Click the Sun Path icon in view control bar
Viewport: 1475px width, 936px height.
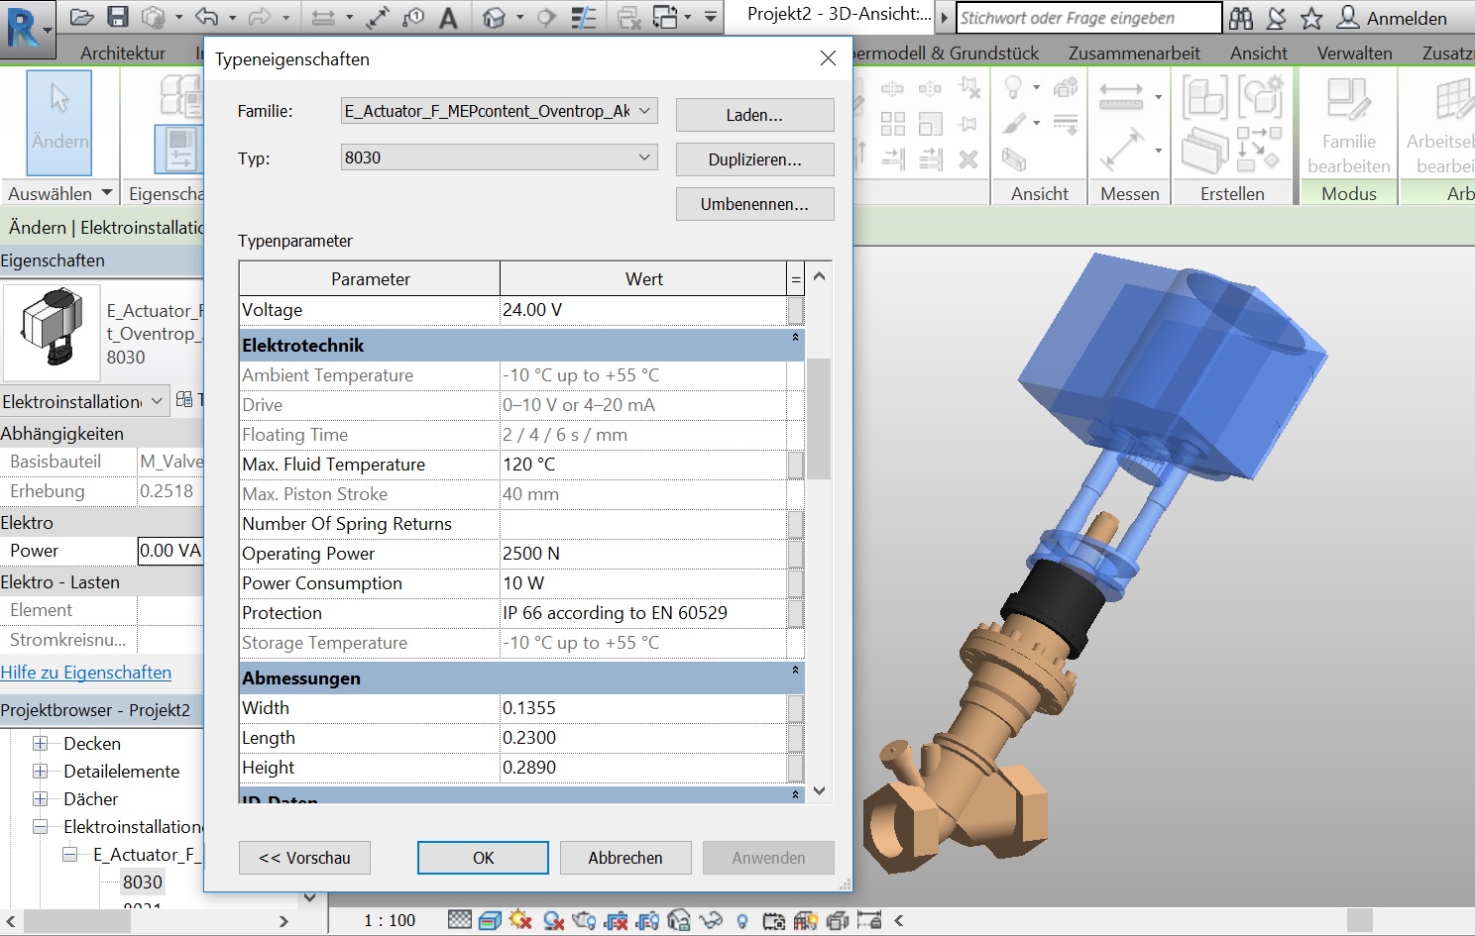[520, 920]
